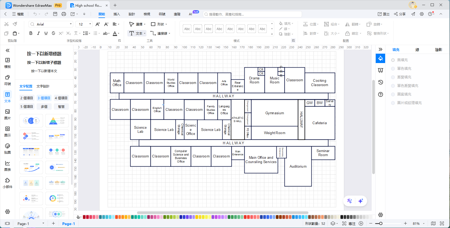Click the Bold formatting icon
This screenshot has height=228, width=450.
[31, 33]
